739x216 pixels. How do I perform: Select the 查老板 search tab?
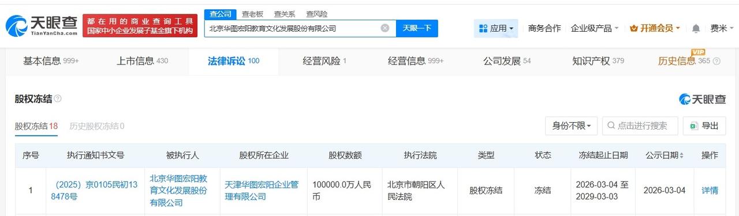252,14
